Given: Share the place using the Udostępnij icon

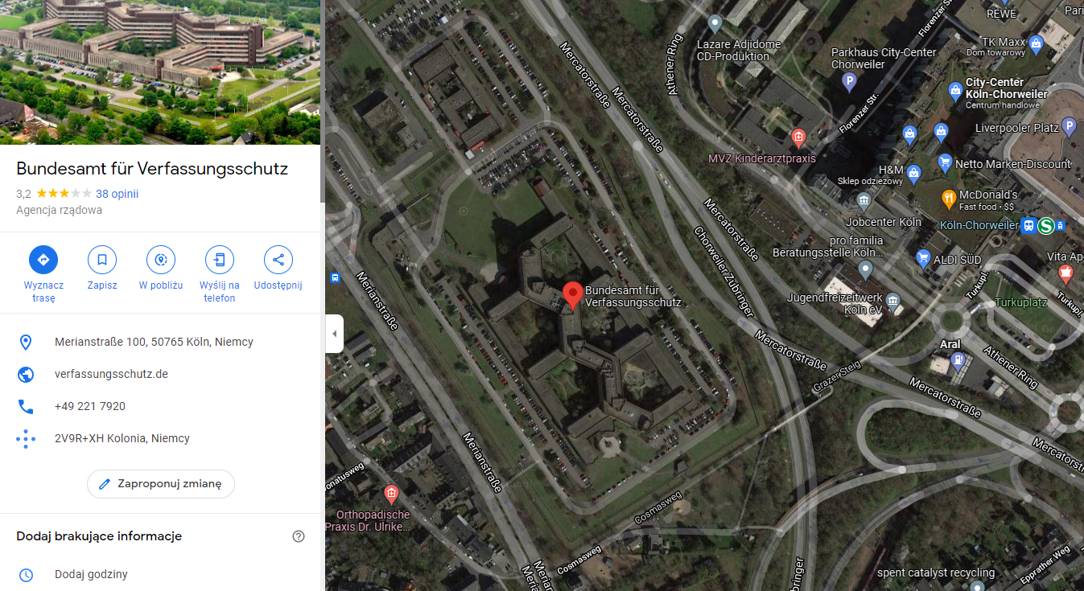Looking at the screenshot, I should (x=278, y=260).
